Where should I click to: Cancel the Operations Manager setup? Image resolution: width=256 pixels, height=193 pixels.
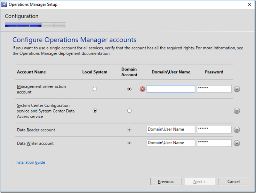[x=234, y=182]
